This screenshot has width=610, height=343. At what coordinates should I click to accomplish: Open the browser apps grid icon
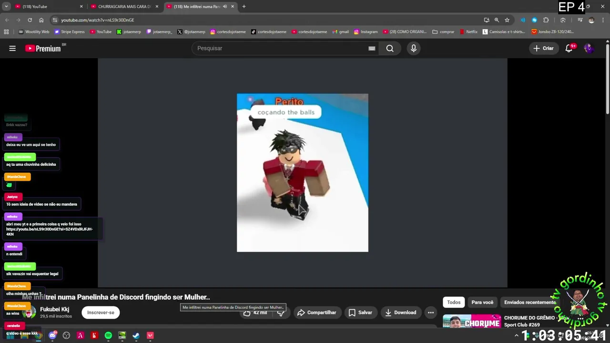click(6, 32)
